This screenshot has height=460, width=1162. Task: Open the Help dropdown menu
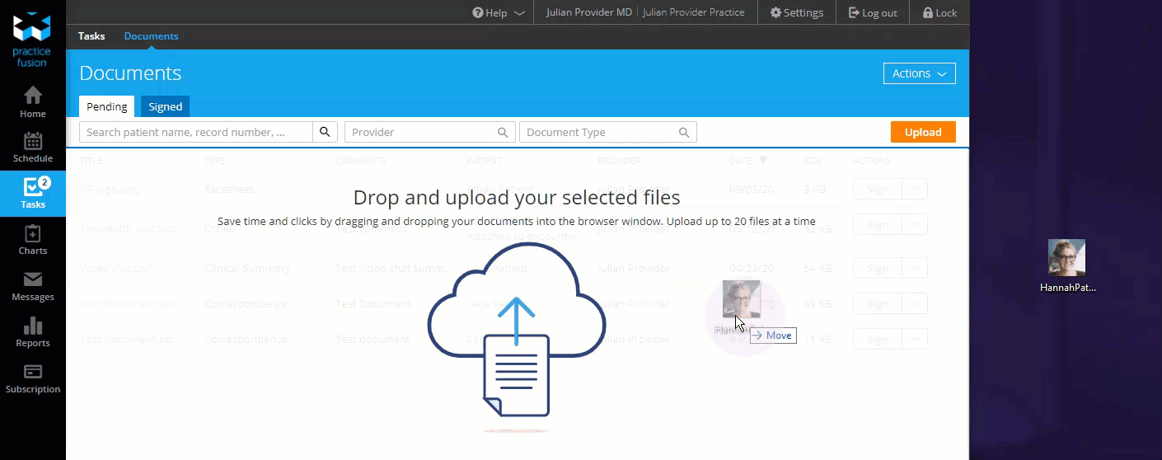coord(498,12)
